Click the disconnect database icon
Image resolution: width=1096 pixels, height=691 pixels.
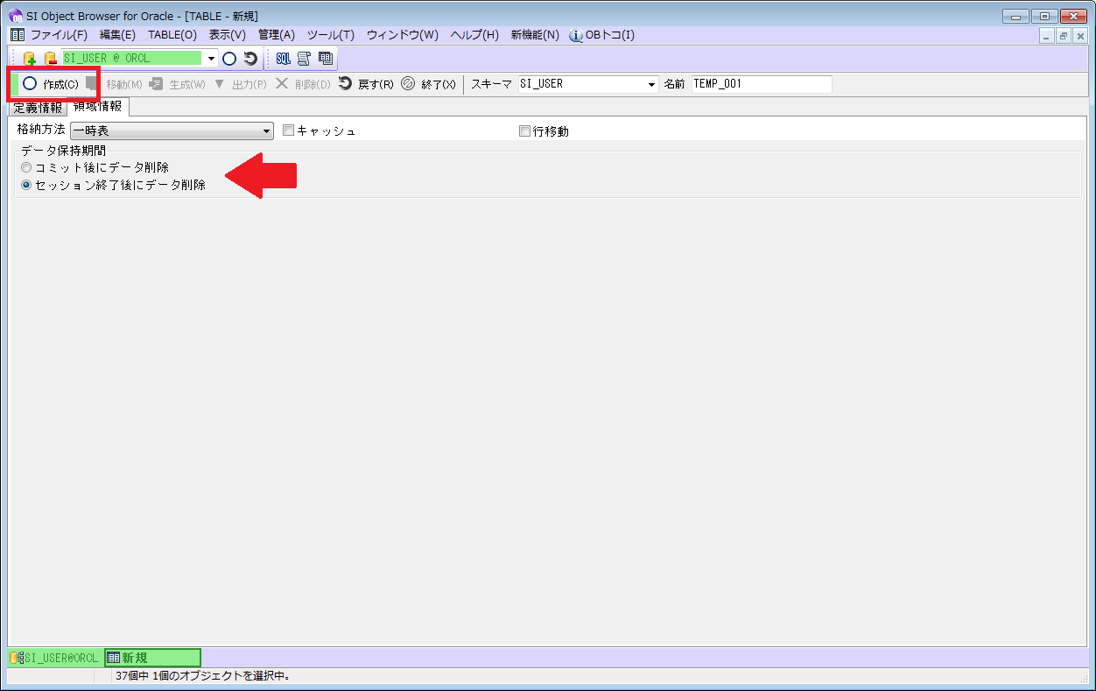[50, 59]
